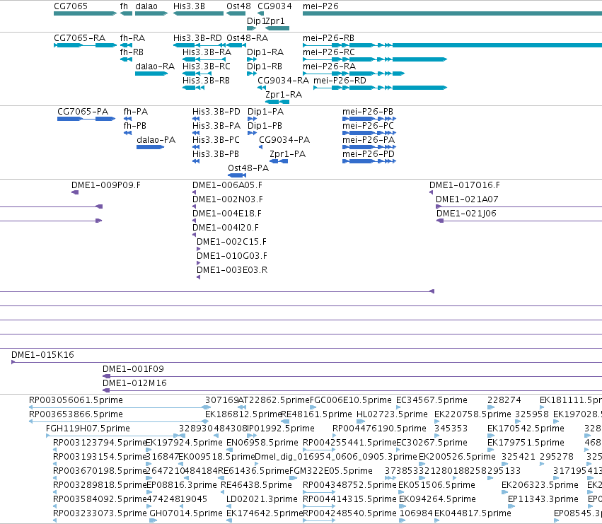Select the dalao-PA protein glyph
602x524 pixels.
point(151,147)
